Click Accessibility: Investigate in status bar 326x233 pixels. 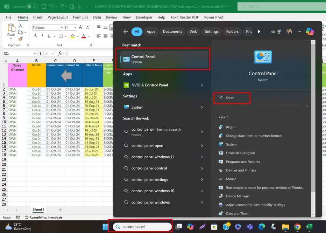click(44, 217)
